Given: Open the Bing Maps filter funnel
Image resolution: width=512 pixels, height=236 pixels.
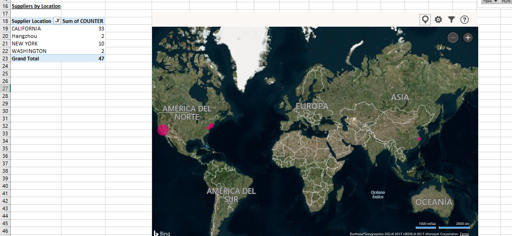Looking at the screenshot, I should (451, 20).
